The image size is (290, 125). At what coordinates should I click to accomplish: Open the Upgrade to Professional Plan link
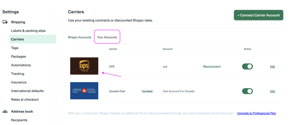[256, 113]
